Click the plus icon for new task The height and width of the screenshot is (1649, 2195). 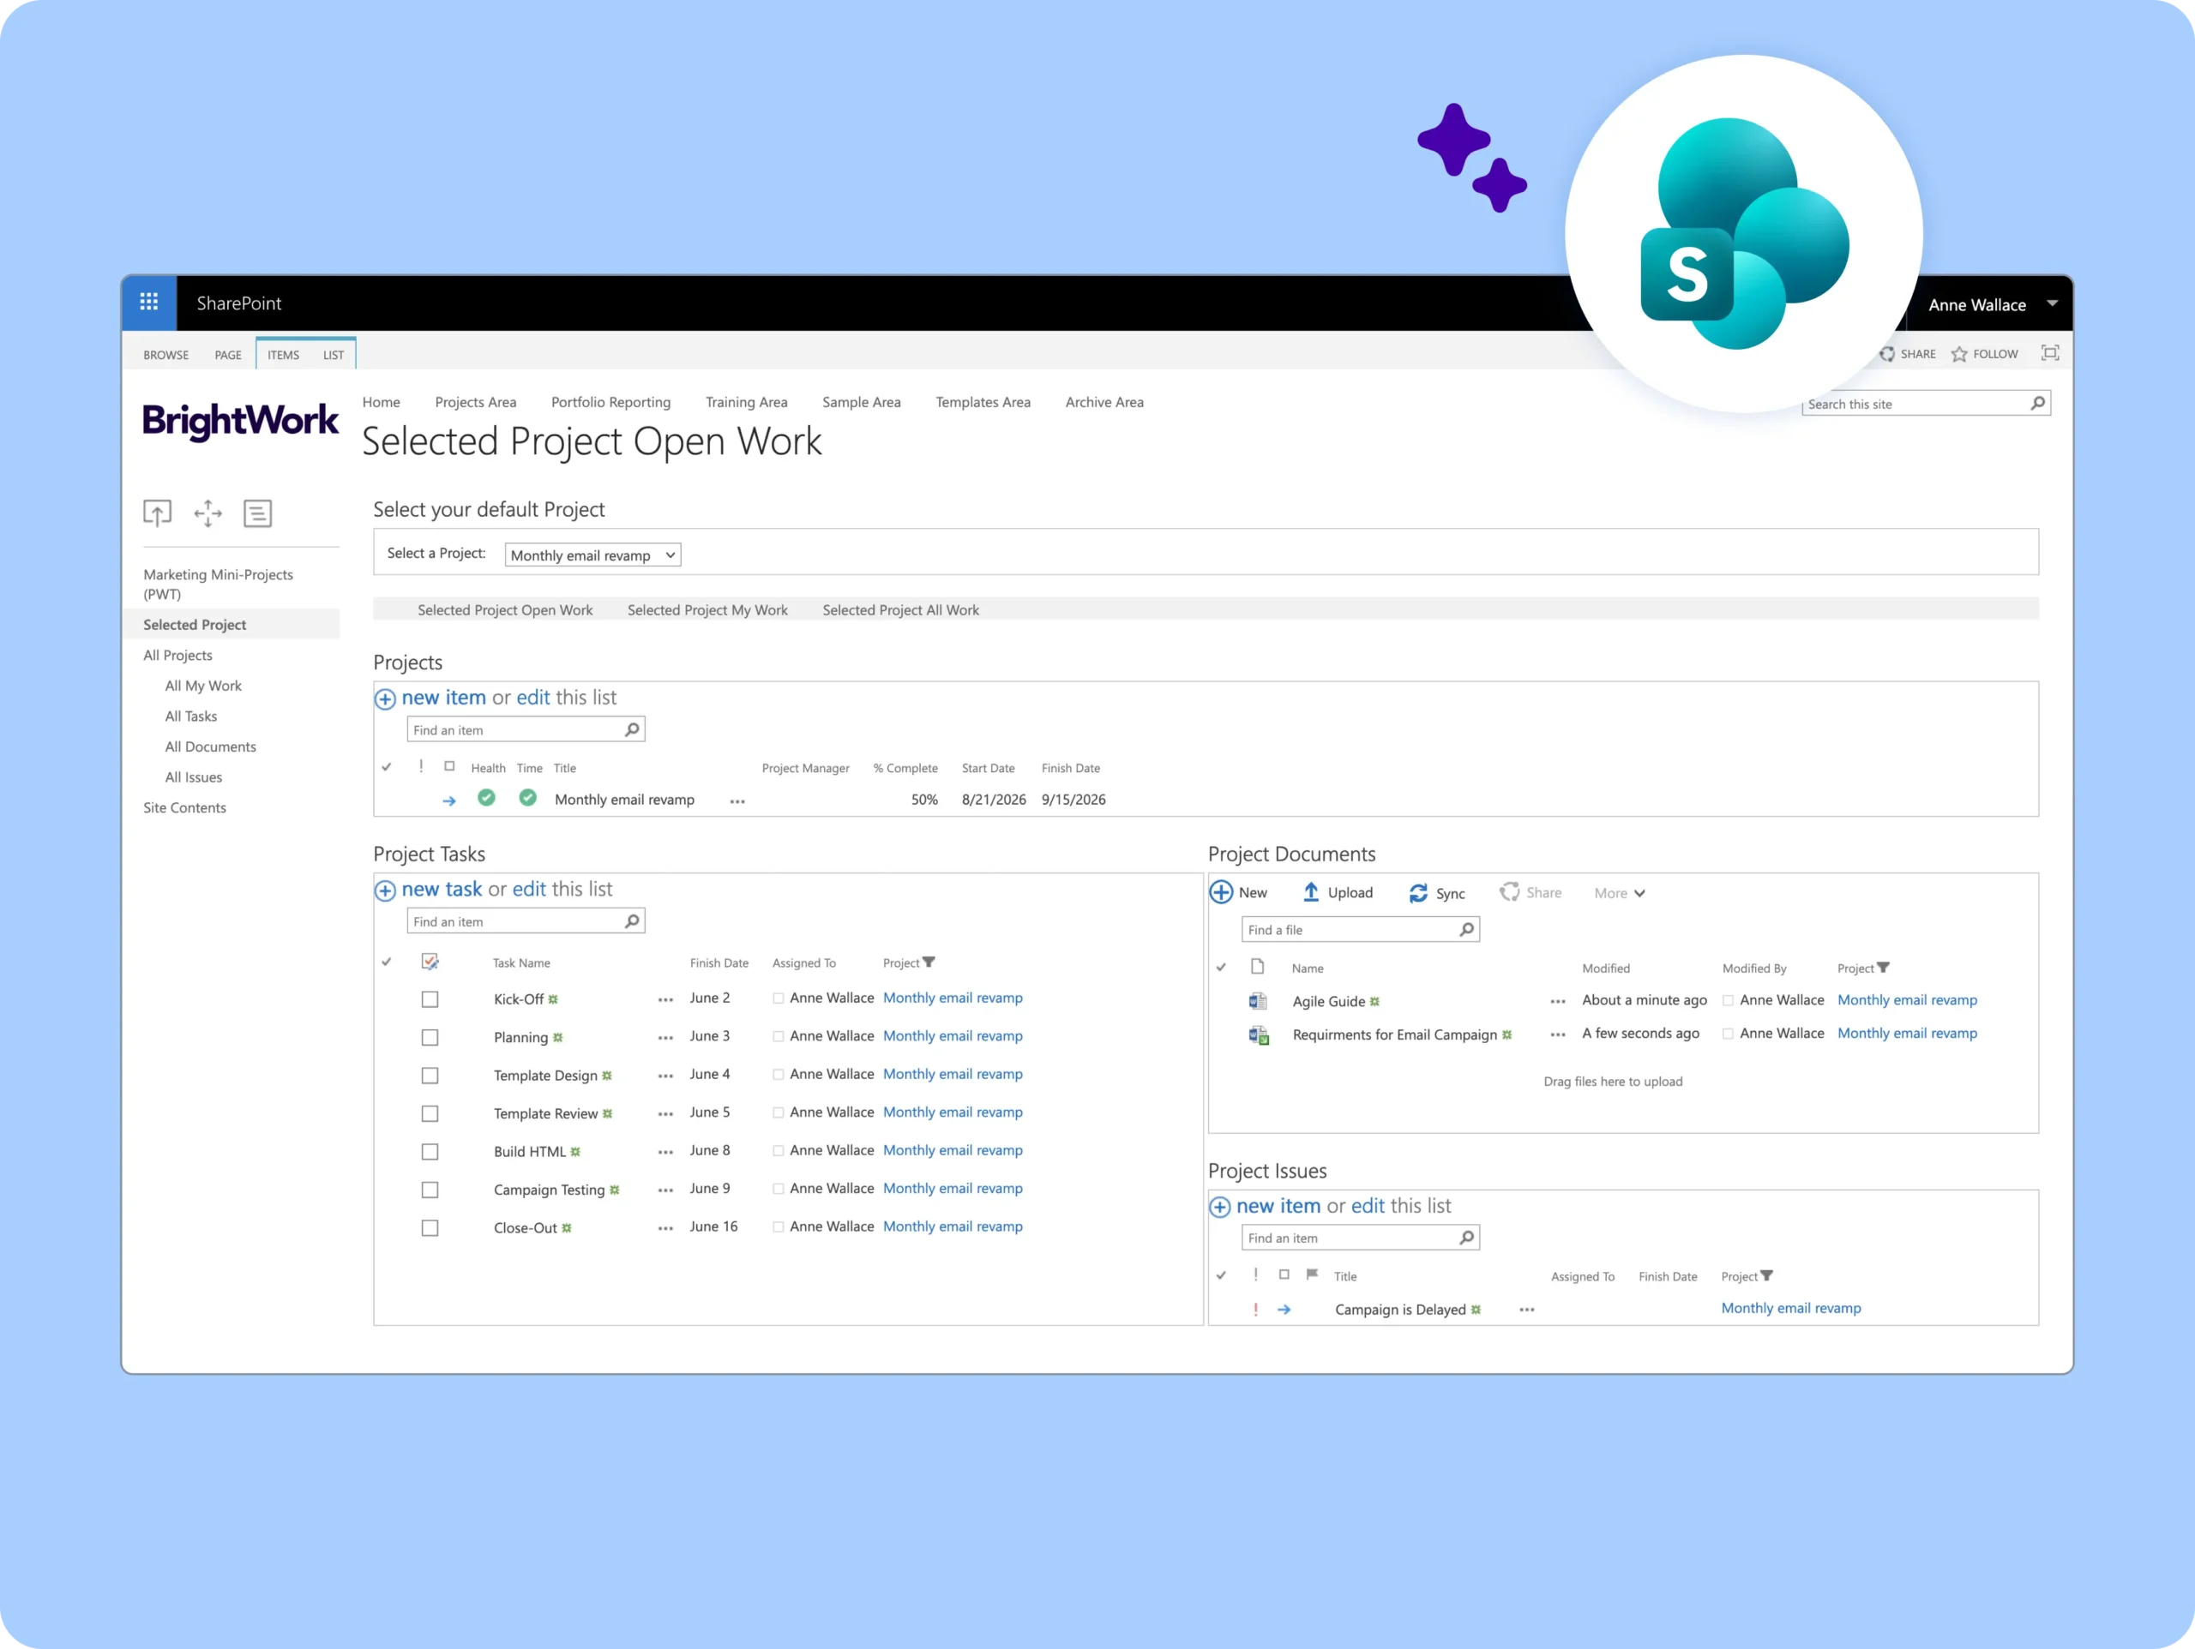tap(385, 890)
